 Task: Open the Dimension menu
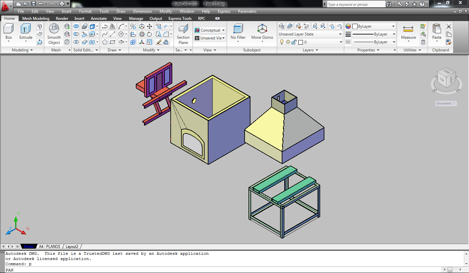coord(142,11)
